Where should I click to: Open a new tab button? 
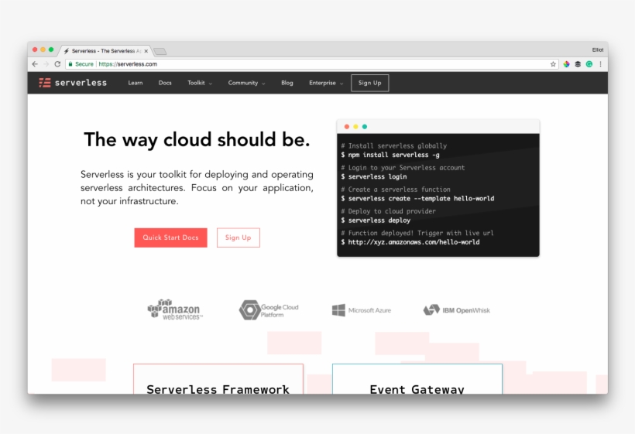[x=160, y=51]
